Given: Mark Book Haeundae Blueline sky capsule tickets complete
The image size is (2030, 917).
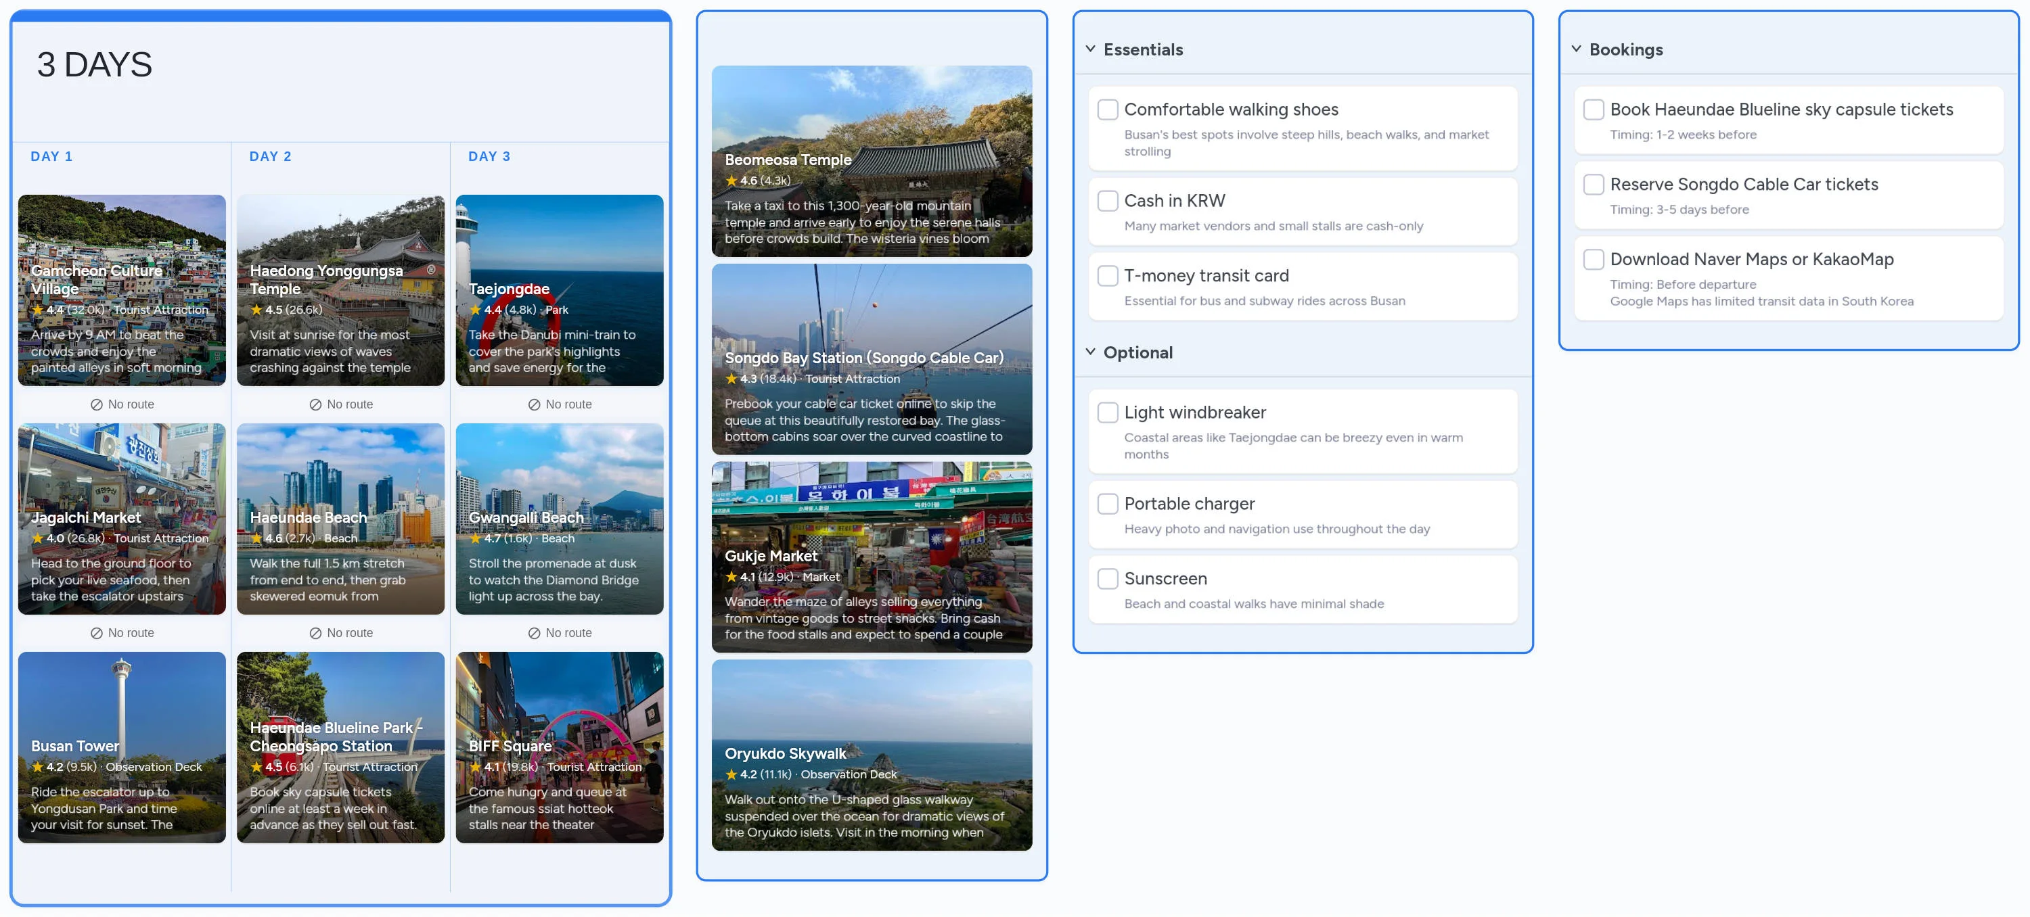Looking at the screenshot, I should click(x=1594, y=110).
